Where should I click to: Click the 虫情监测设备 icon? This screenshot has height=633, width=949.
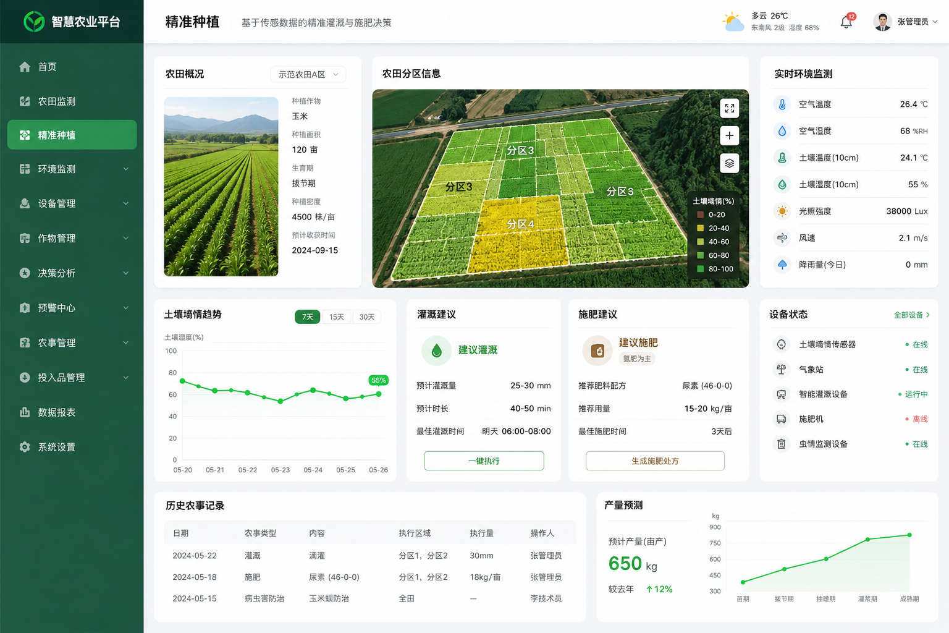[782, 444]
